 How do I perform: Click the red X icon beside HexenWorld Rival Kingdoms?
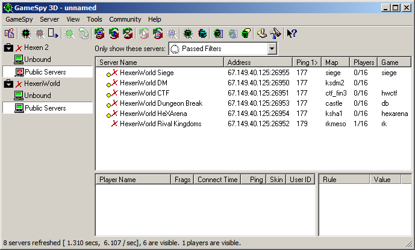[114, 124]
